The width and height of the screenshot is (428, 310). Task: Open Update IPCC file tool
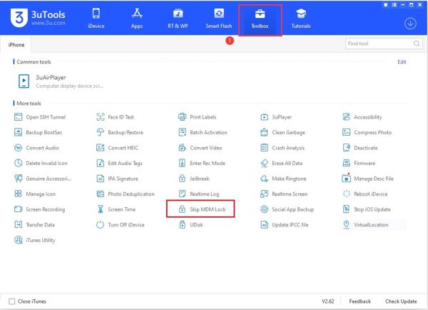(x=285, y=225)
